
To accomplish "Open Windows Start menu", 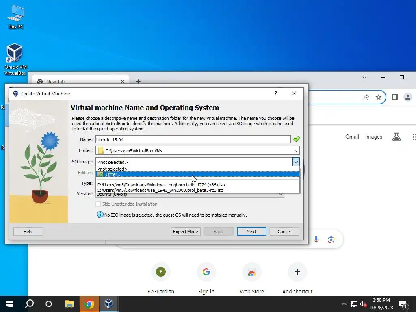I will 10,304.
